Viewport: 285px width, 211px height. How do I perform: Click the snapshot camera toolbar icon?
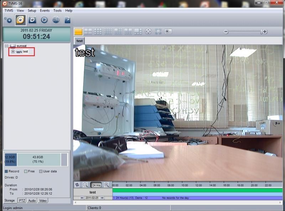32,20
